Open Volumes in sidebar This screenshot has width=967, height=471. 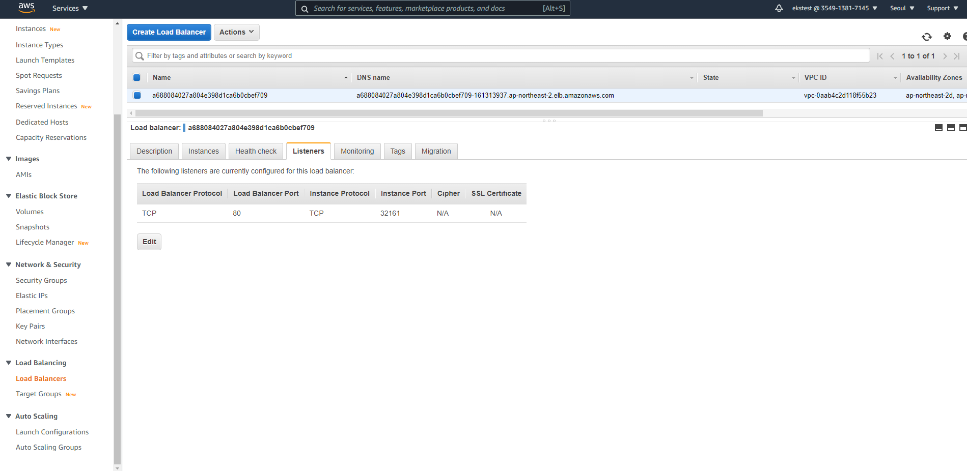coord(30,212)
